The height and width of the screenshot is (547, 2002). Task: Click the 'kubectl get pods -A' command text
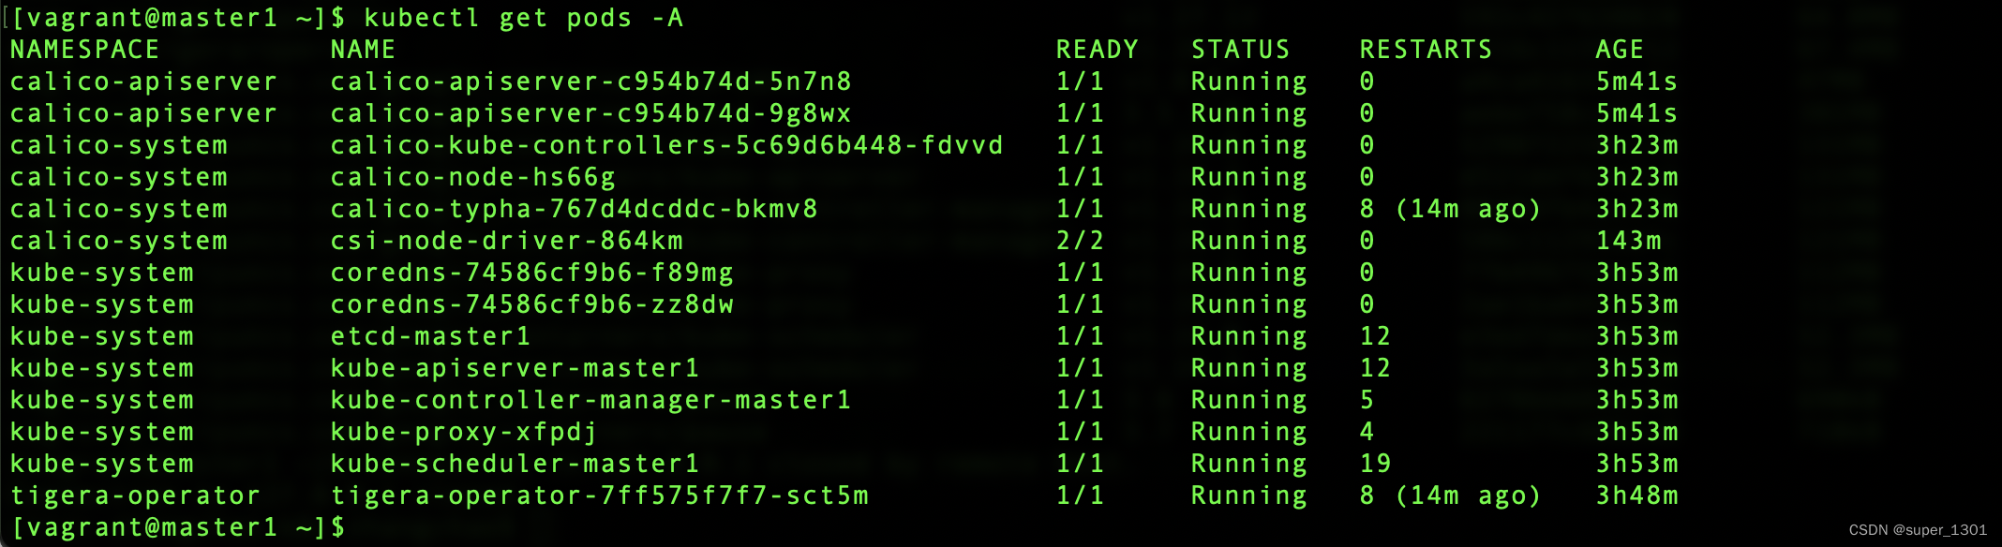point(523,19)
